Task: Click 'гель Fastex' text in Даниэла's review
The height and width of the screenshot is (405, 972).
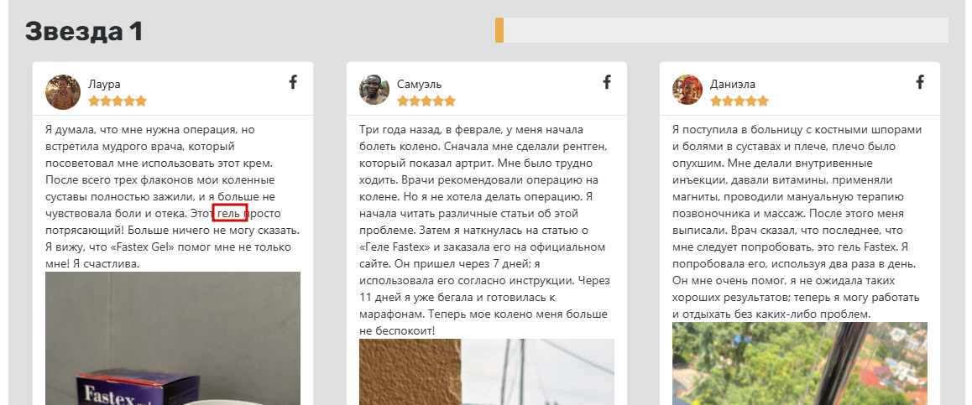Action: 866,247
